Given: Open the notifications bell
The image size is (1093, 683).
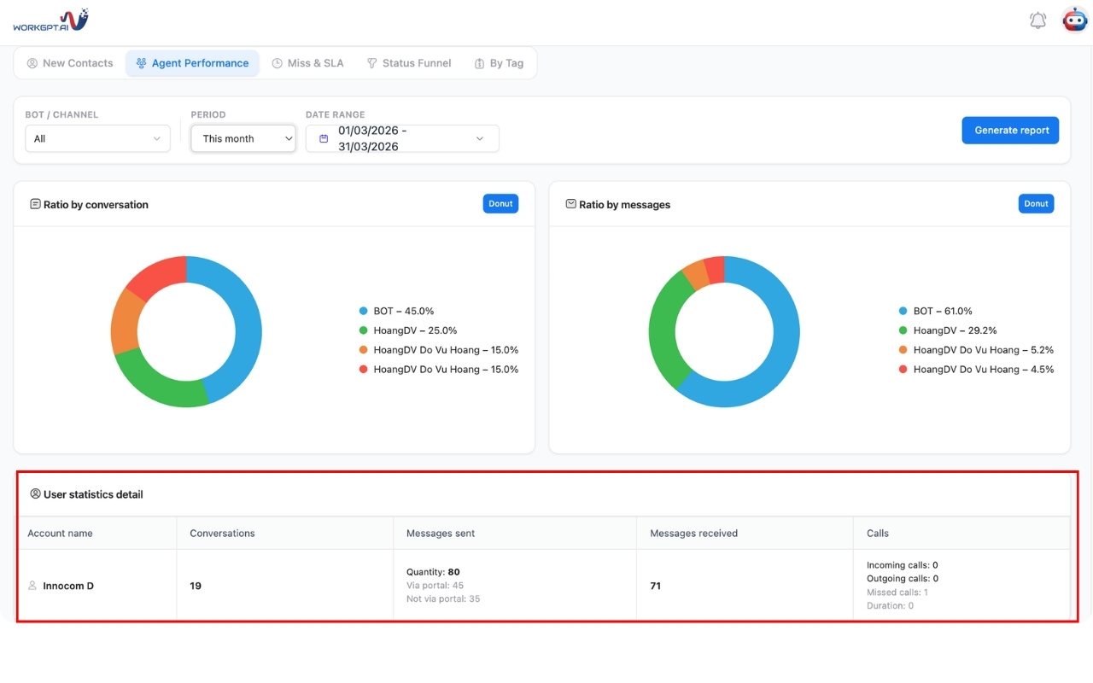Looking at the screenshot, I should [x=1037, y=20].
